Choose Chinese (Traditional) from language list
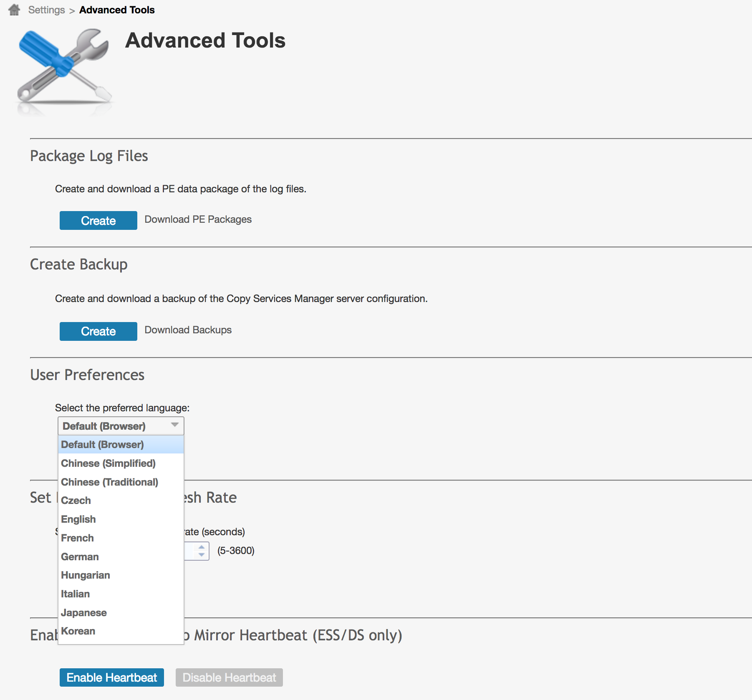 click(121, 482)
